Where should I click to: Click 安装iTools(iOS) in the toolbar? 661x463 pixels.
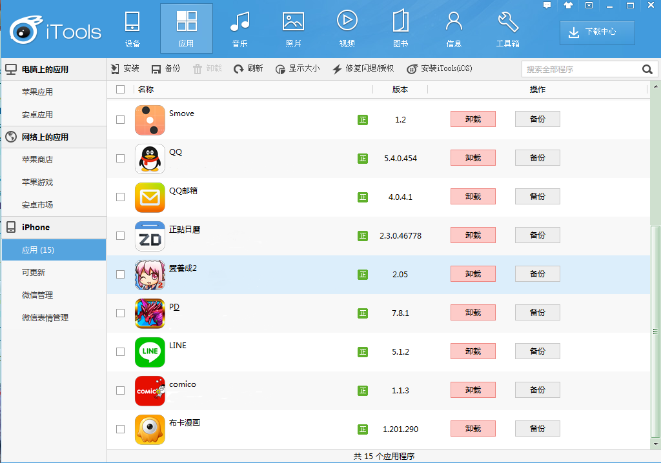(440, 68)
